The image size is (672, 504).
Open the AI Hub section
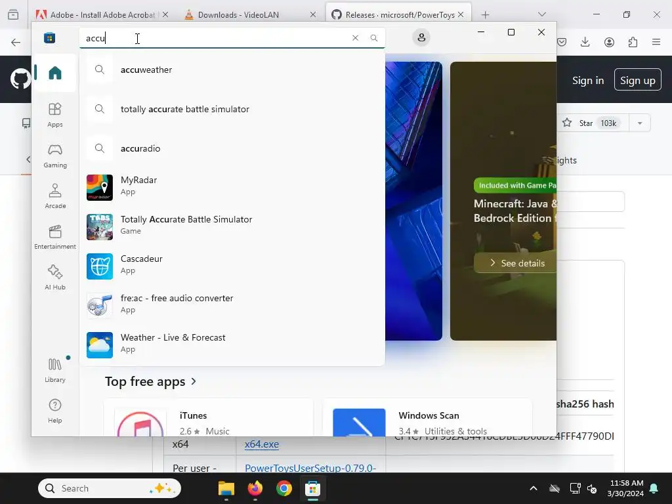55,278
